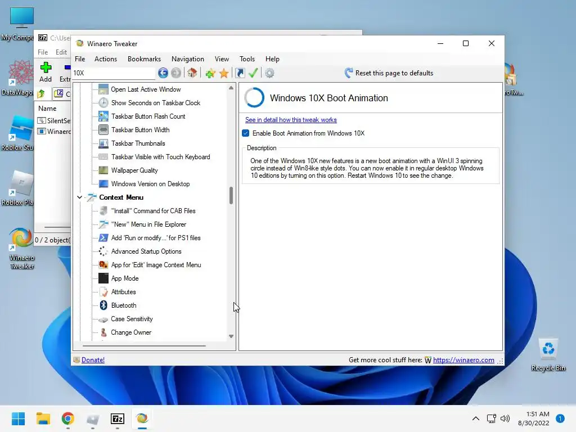Switch to 7-Zip in taskbar
The image size is (576, 432).
click(x=118, y=418)
